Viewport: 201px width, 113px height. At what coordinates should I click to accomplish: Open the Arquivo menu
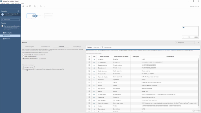(x=3, y=3)
